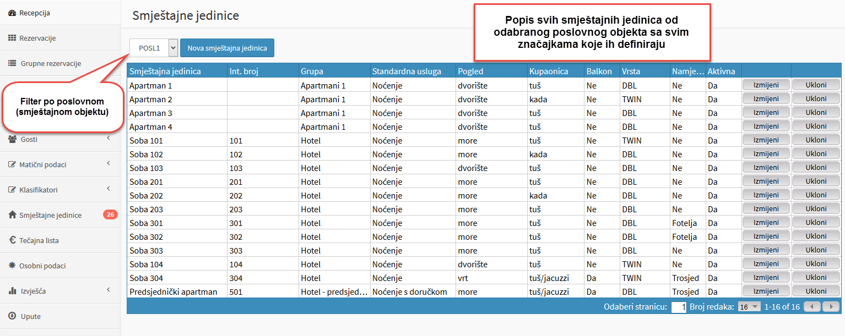Click Ukloni for Soba 304
845x336 pixels.
click(816, 277)
